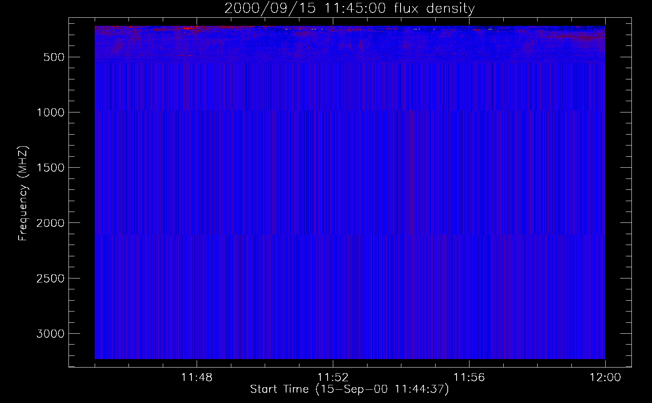
Task: Click the 2500 frequency tick label
Action: (50, 278)
